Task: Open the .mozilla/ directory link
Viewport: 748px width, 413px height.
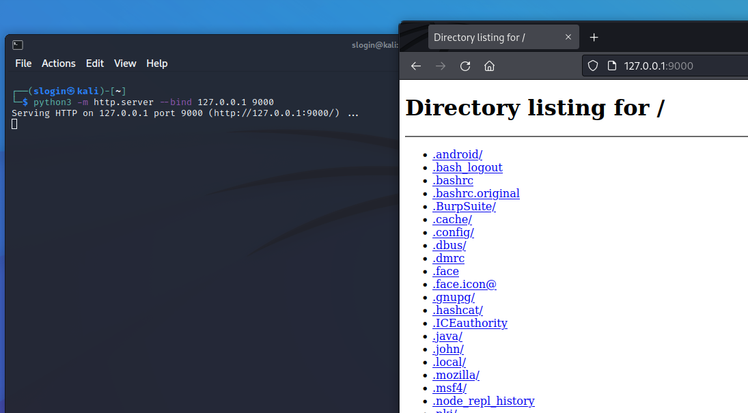Action: pyautogui.click(x=456, y=375)
